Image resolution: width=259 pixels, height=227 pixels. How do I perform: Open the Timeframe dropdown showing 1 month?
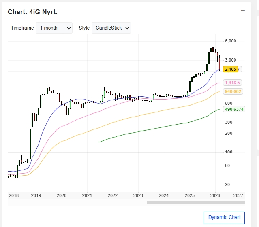(x=54, y=28)
